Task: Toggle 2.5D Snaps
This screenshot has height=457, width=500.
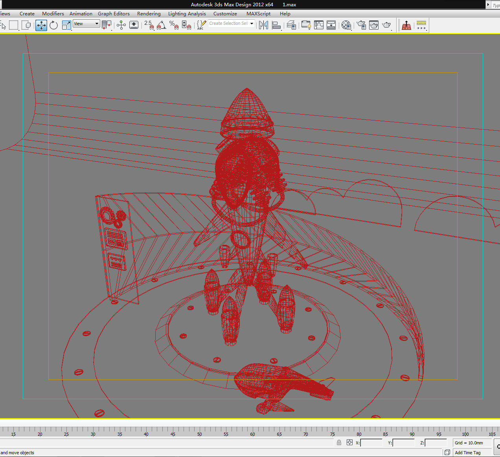Action: (x=149, y=25)
